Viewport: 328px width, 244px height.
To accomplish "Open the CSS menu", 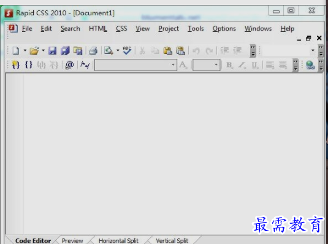I will pos(121,28).
